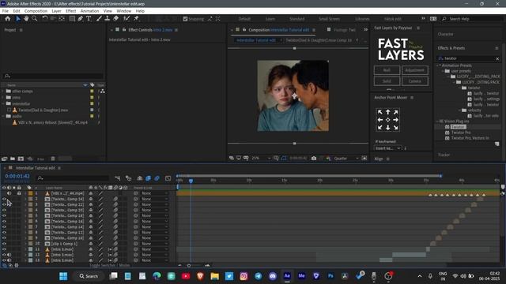Click anchor mover top-left diagonal arrow
506x284 pixels.
coord(380,112)
